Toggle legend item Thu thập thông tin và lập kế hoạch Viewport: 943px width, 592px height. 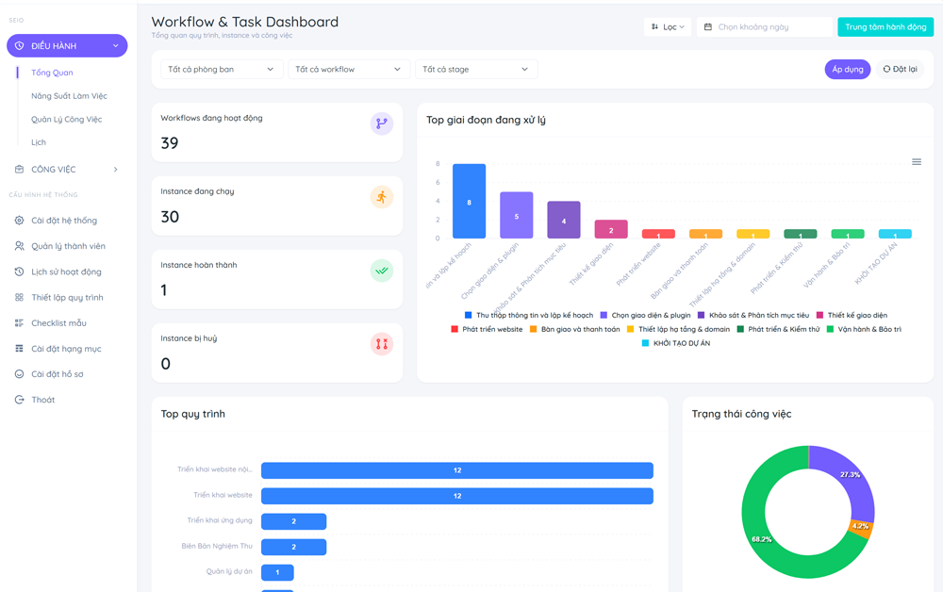(529, 315)
